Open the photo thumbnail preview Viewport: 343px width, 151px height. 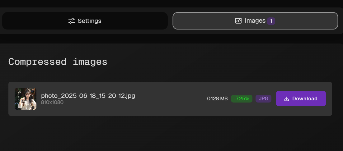(x=26, y=99)
